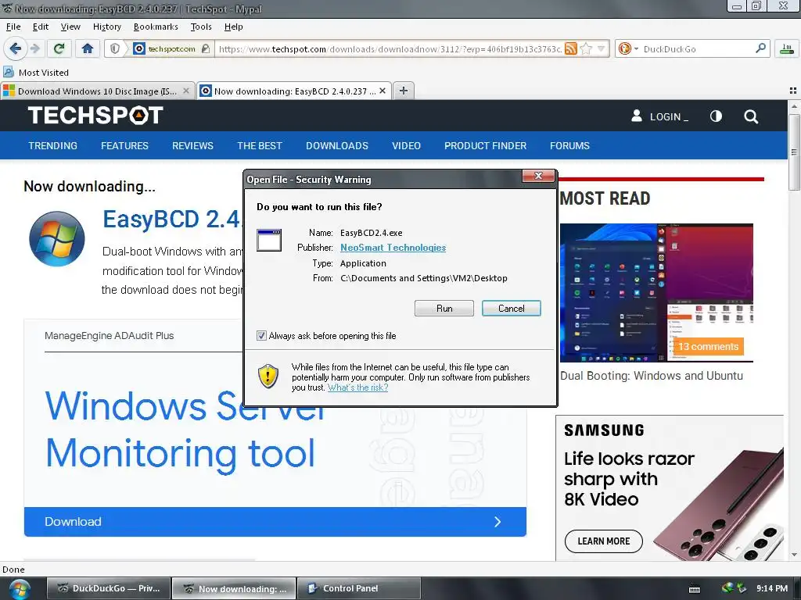Viewport: 801px width, 600px height.
Task: Click the forward navigation arrow
Action: point(34,48)
